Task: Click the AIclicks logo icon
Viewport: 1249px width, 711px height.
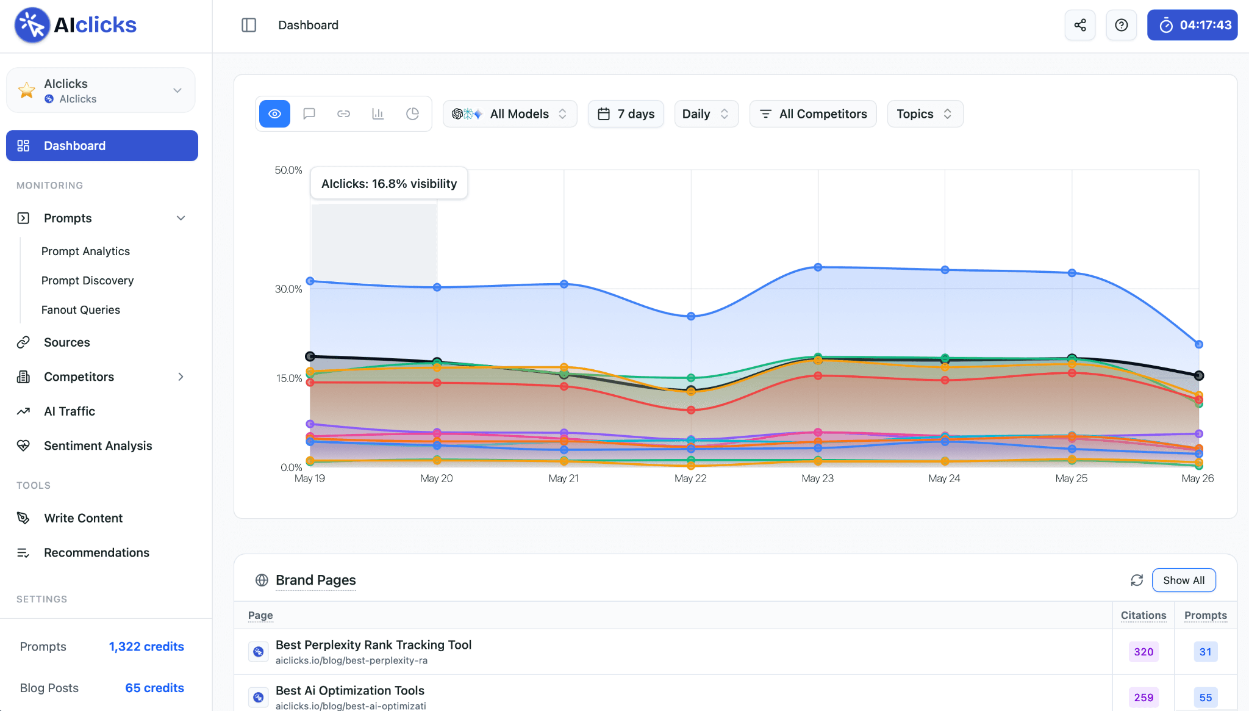Action: point(32,25)
